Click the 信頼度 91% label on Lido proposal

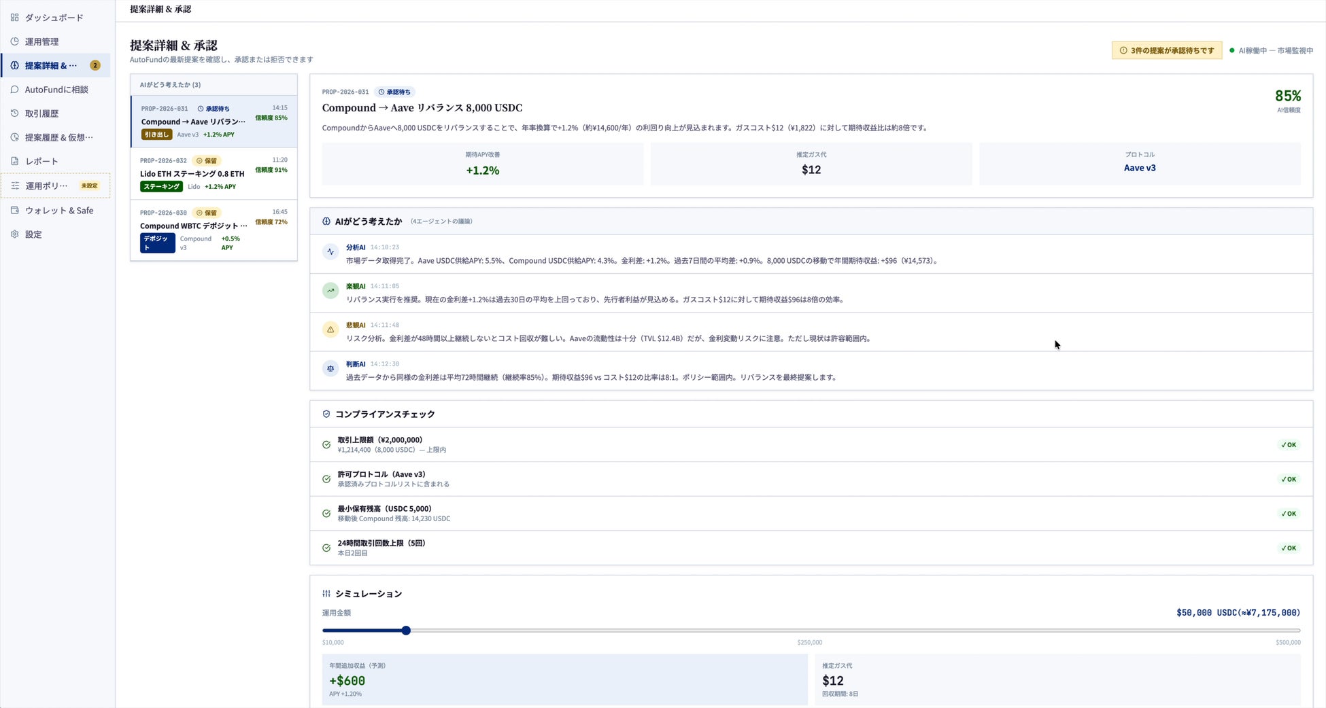pos(271,170)
